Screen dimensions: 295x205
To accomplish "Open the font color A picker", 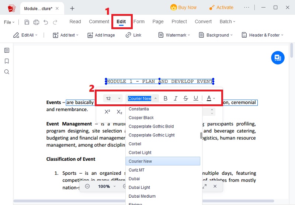I will pyautogui.click(x=211, y=98).
